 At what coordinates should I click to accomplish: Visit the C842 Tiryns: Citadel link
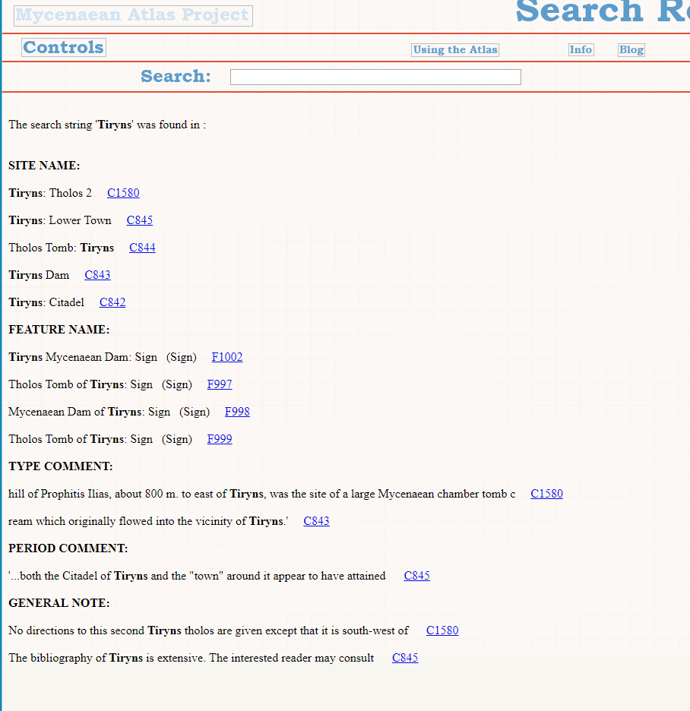112,302
